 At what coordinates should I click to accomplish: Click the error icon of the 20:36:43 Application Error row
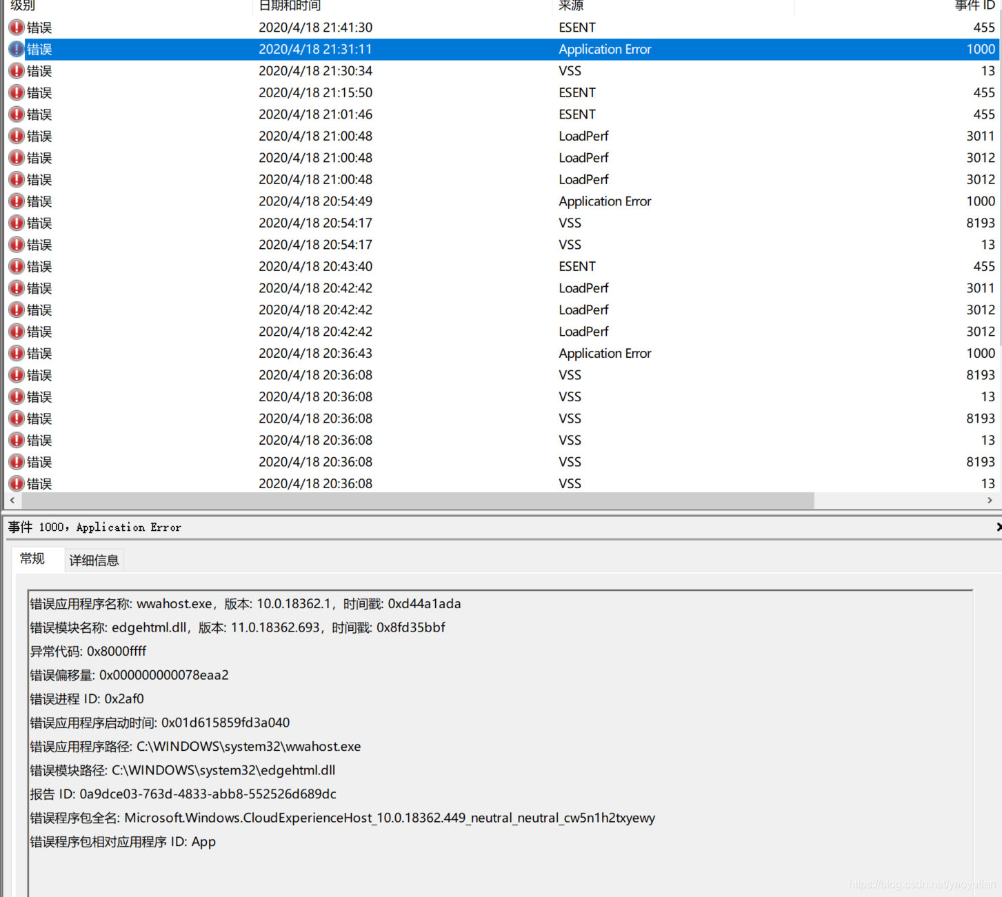17,353
